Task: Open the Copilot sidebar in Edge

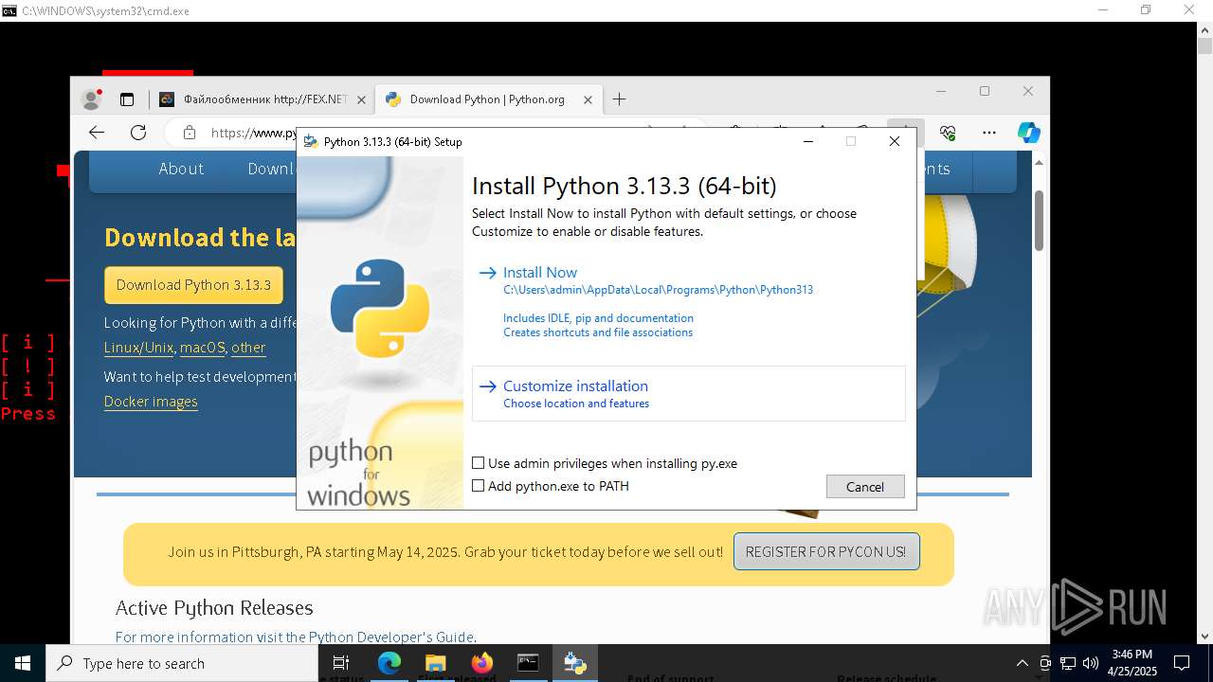Action: click(x=1029, y=133)
